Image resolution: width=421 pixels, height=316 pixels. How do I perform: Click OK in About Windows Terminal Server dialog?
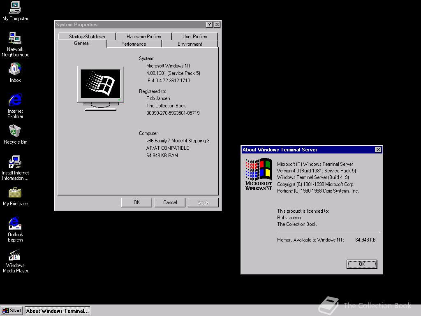click(x=362, y=264)
